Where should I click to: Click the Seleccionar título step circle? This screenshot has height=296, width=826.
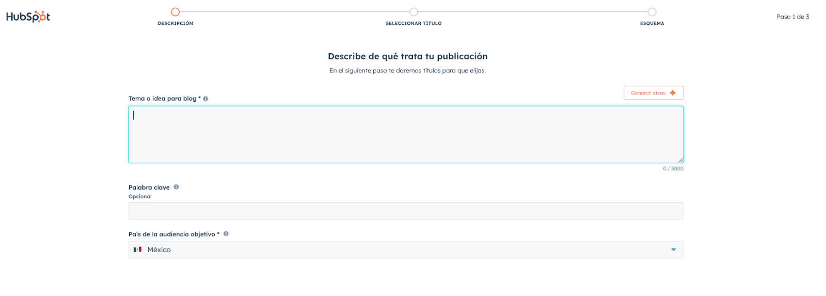point(414,12)
